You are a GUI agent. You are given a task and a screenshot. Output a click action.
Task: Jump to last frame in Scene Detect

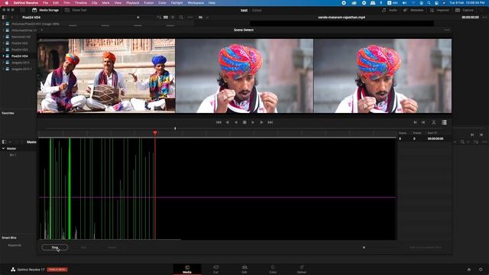(x=270, y=122)
